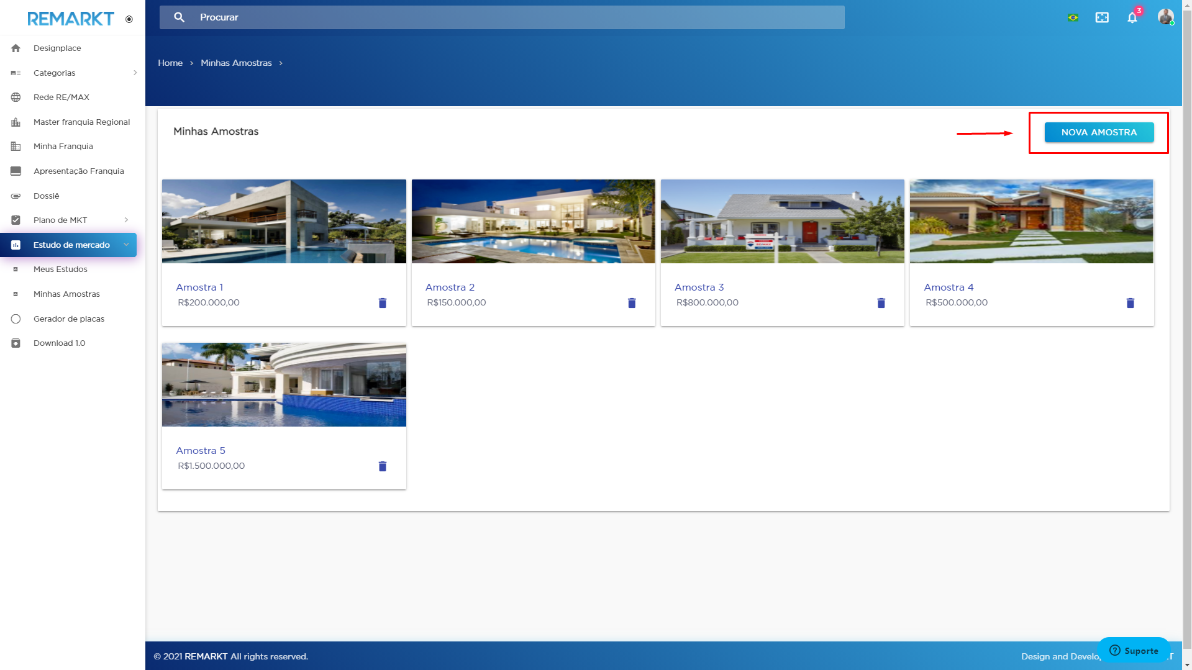Image resolution: width=1192 pixels, height=670 pixels.
Task: Select Dossiê in the sidebar
Action: [x=46, y=196]
